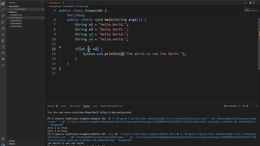
Task: Open the Testing flask icon in activity bar
Action: tap(3, 34)
